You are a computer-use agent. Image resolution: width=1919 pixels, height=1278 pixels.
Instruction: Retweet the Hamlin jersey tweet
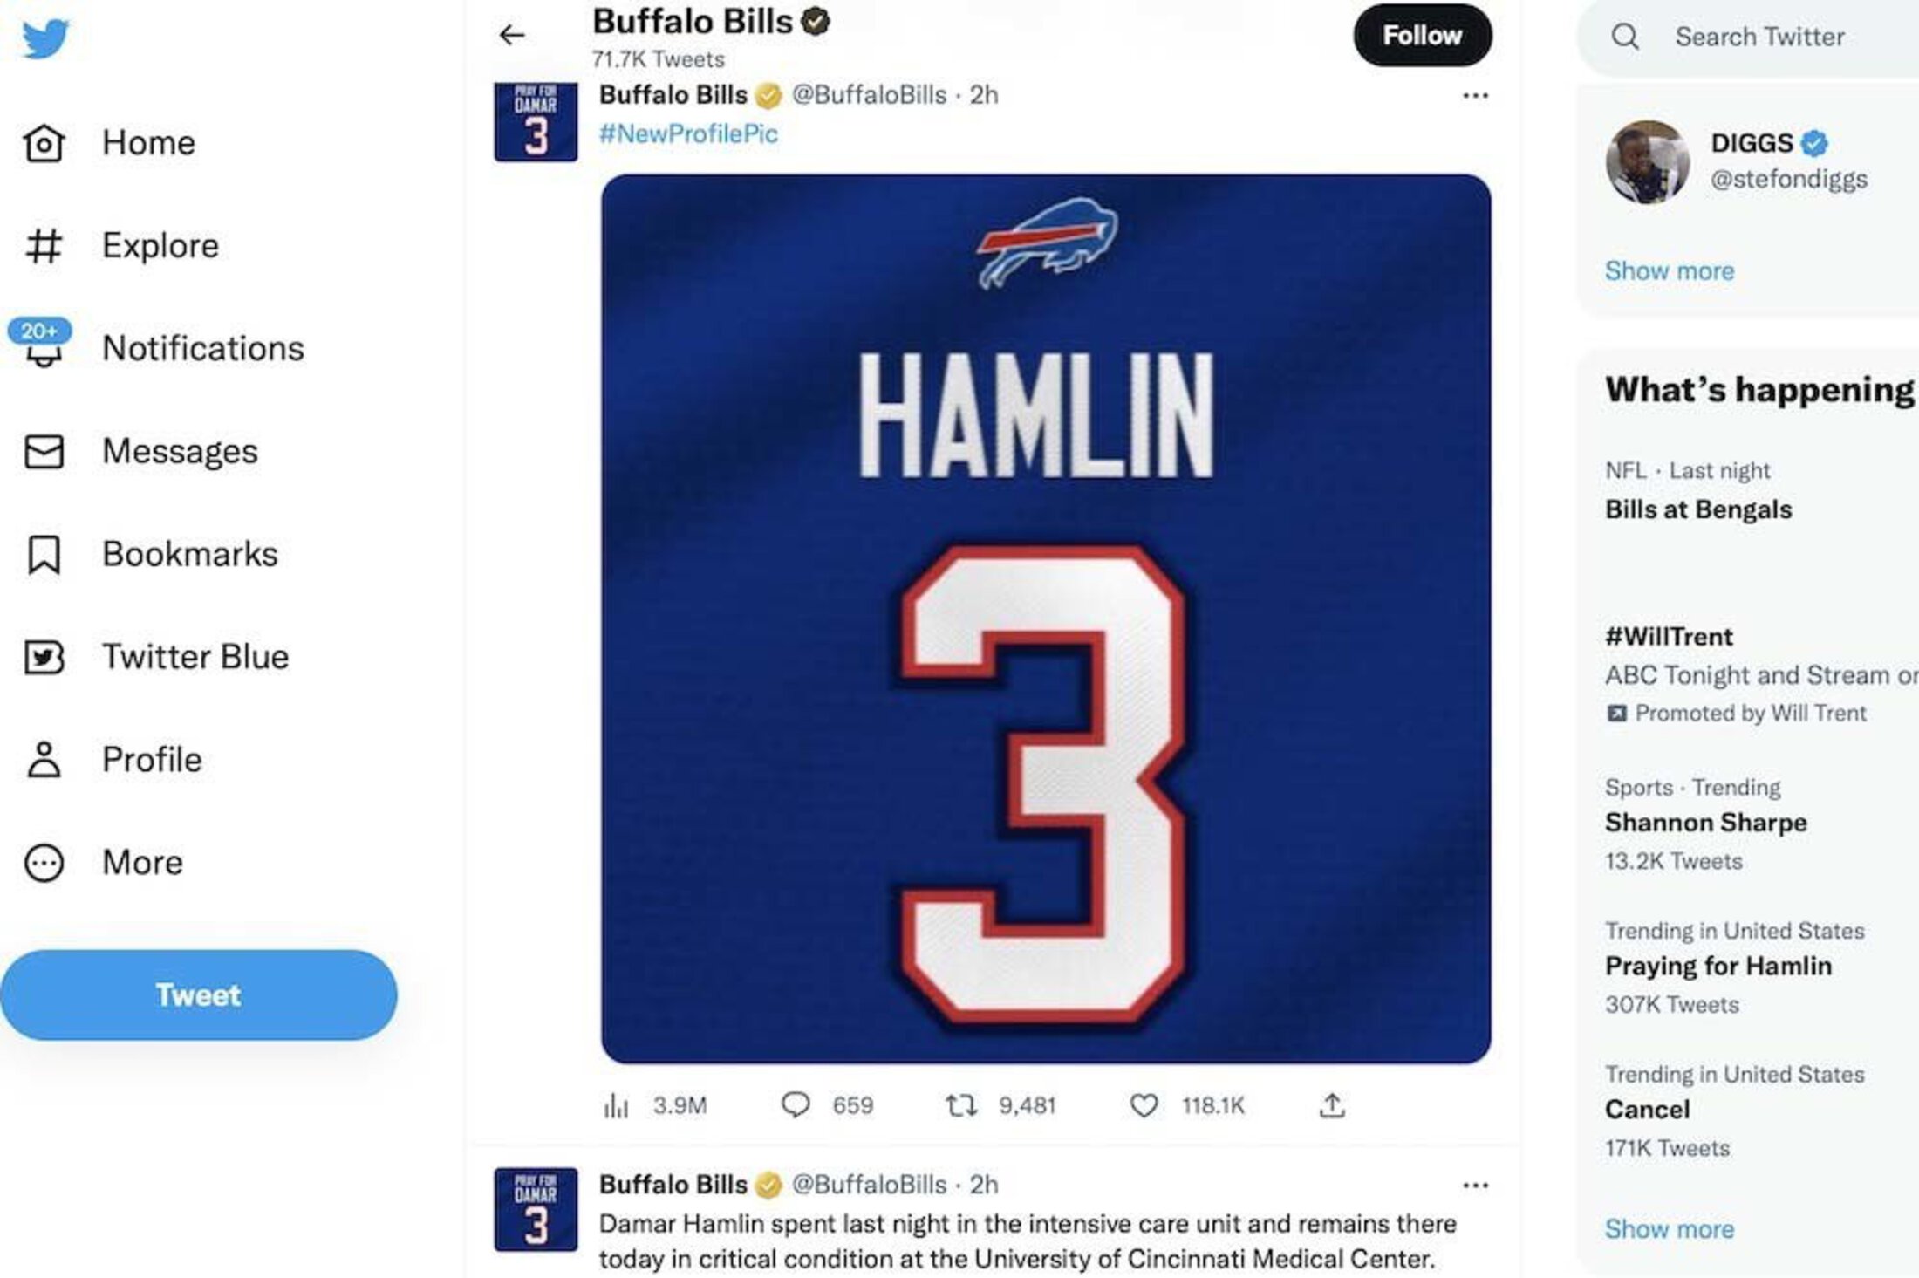pos(961,1105)
